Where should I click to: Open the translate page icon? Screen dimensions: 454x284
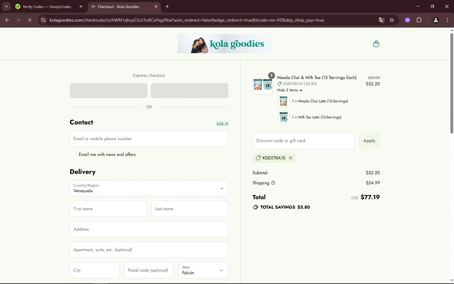coord(381,20)
